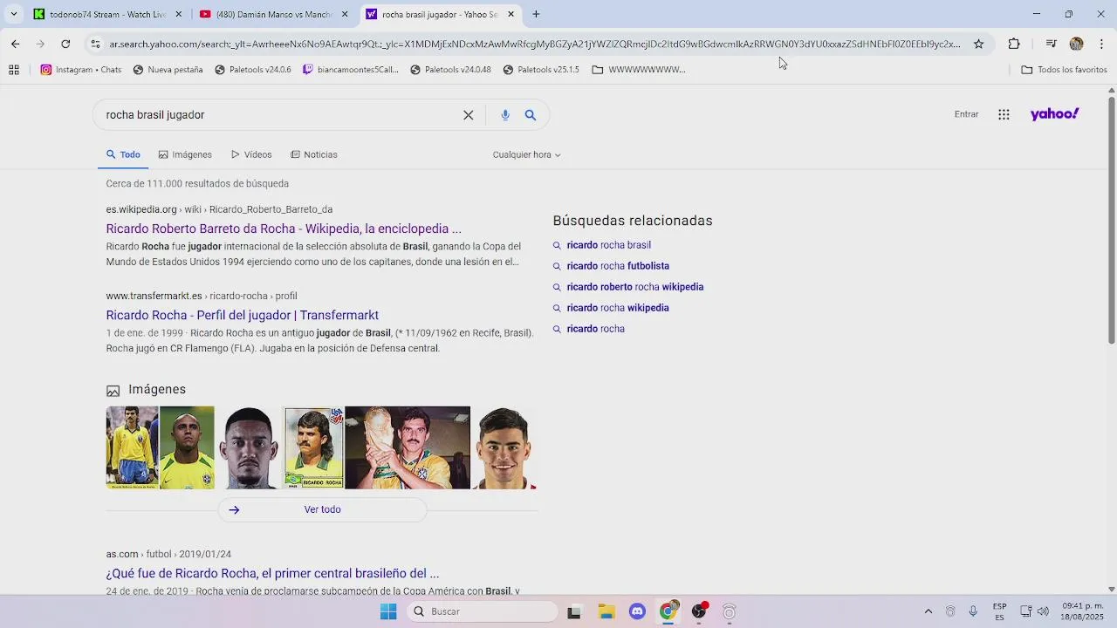This screenshot has width=1117, height=628.
Task: Clear the search query with the X
Action: pyautogui.click(x=469, y=115)
